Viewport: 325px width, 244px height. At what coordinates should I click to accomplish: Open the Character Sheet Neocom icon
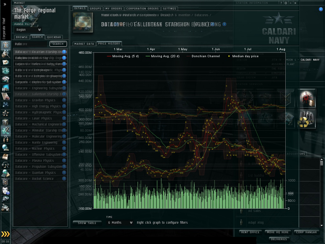pos(5,45)
